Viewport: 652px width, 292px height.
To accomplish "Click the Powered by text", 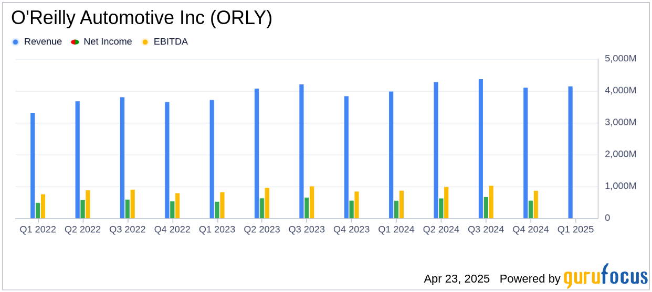I will coord(530,278).
